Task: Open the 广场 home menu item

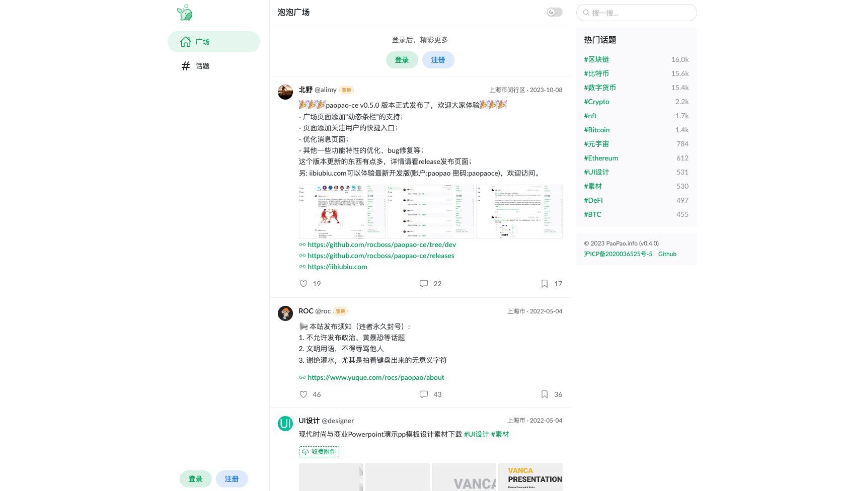Action: coord(214,42)
